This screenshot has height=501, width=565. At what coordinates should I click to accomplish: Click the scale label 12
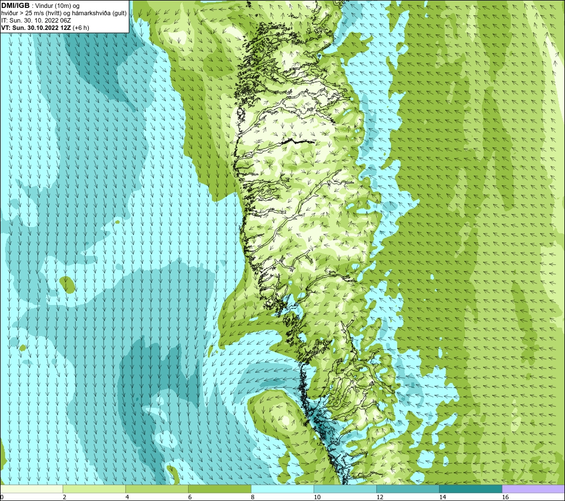380,497
